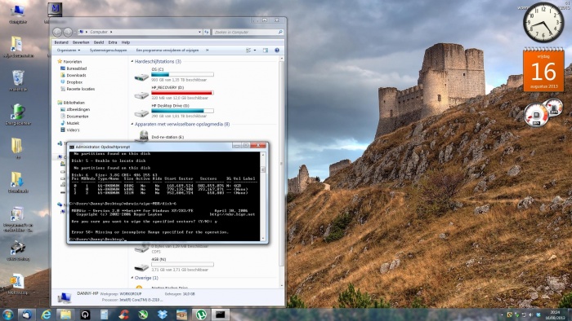Toggle the preview pane button in Explorer toolbar
572x321 pixels.
(x=266, y=51)
